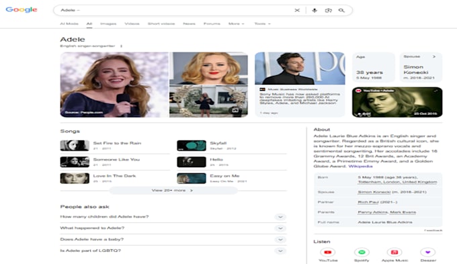Click the Love In The Dark thumbnail

[75, 178]
